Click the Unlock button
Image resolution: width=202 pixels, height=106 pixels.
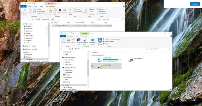coord(195,4)
